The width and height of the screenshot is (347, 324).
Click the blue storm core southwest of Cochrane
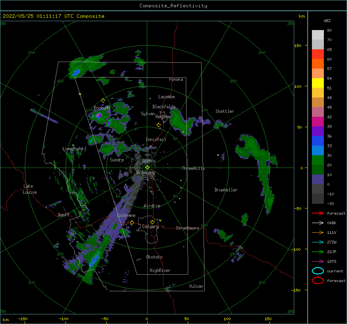coord(95,260)
